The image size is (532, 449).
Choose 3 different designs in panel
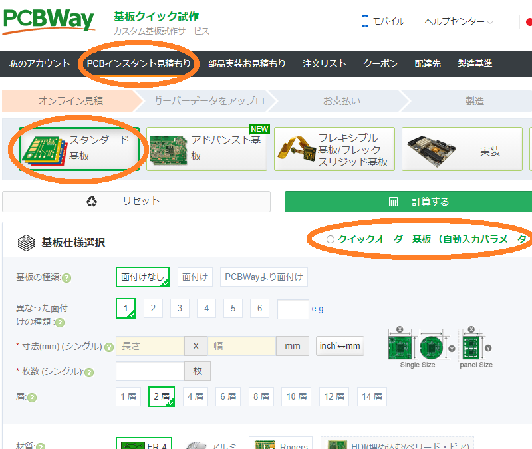pyautogui.click(x=180, y=308)
